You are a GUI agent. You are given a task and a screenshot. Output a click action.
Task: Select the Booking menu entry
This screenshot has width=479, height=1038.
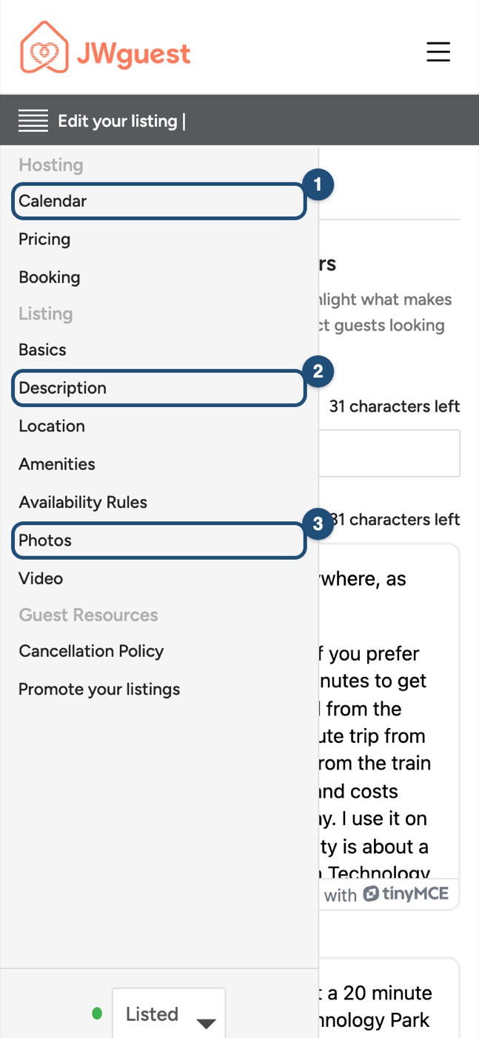[50, 277]
